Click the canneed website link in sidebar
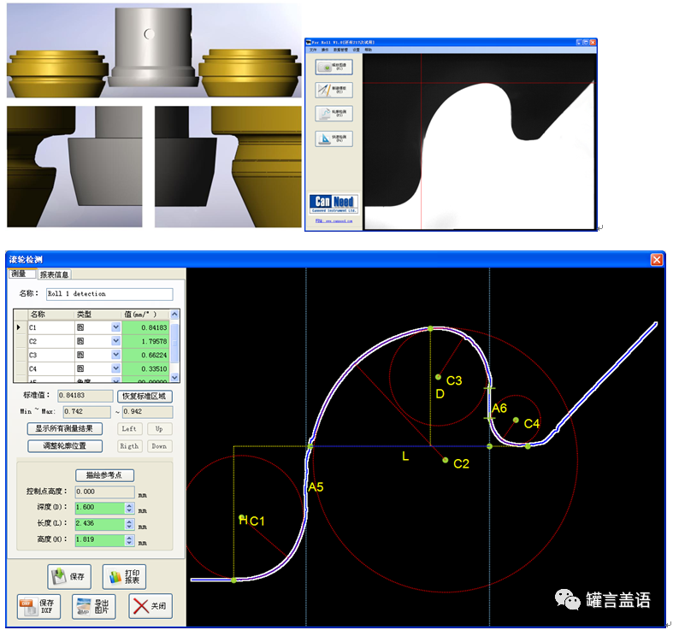 pos(334,221)
